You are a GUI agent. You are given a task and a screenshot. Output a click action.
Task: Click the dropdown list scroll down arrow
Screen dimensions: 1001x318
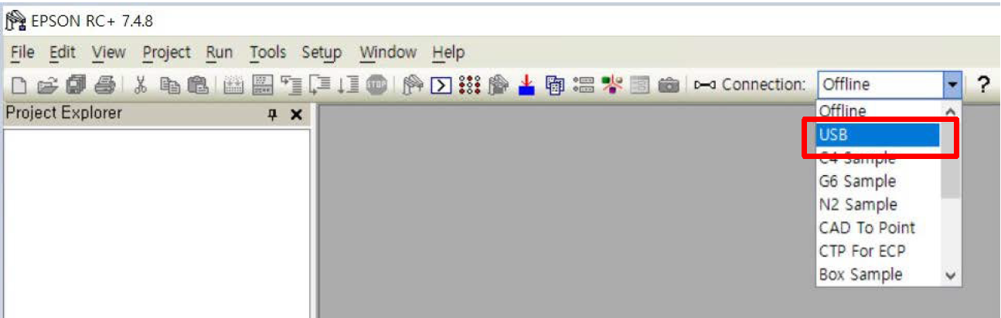(951, 276)
